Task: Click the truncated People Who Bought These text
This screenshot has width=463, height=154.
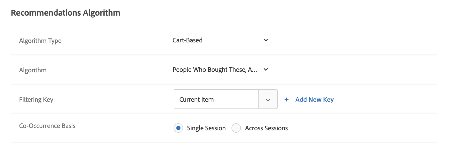Action: [215, 70]
